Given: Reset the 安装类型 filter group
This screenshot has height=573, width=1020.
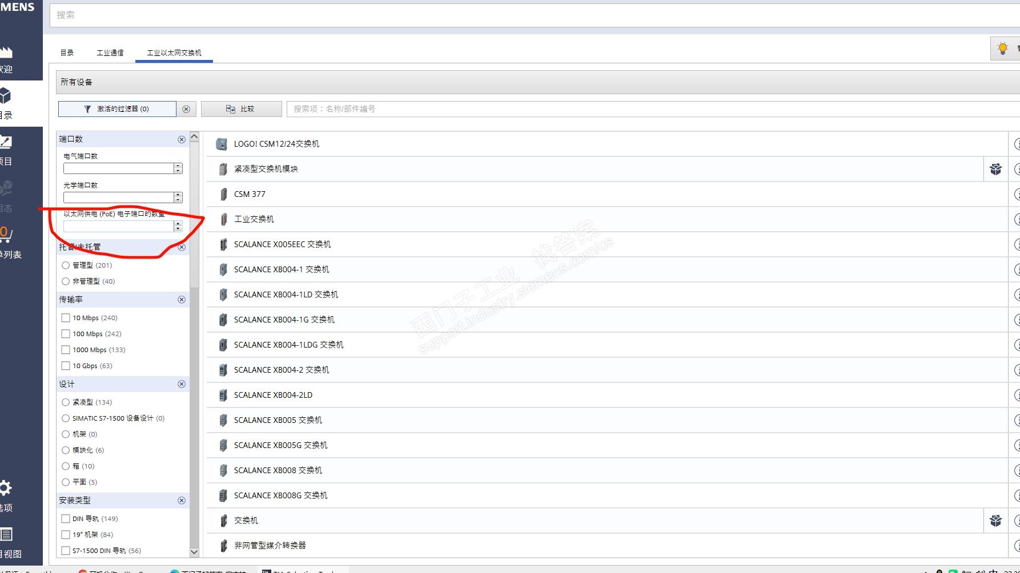Looking at the screenshot, I should pyautogui.click(x=182, y=501).
